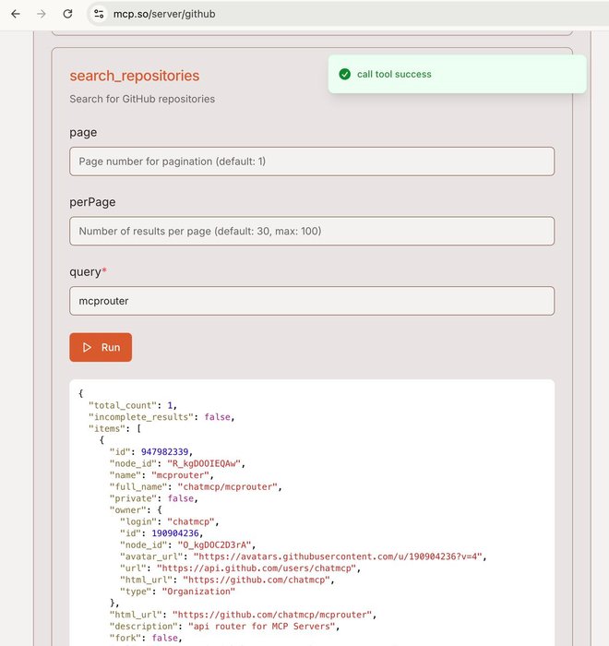This screenshot has width=609, height=646.
Task: Click the green success checkmark icon
Action: click(344, 74)
